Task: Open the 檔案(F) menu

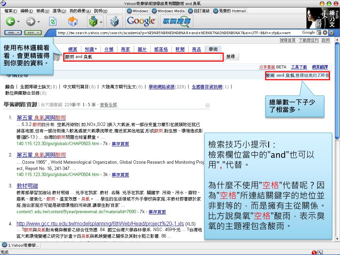Action: (x=11, y=11)
